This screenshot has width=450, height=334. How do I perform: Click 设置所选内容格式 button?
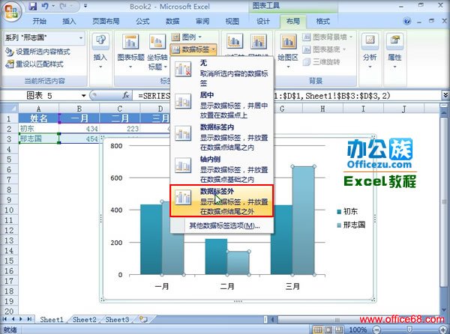[x=38, y=52]
